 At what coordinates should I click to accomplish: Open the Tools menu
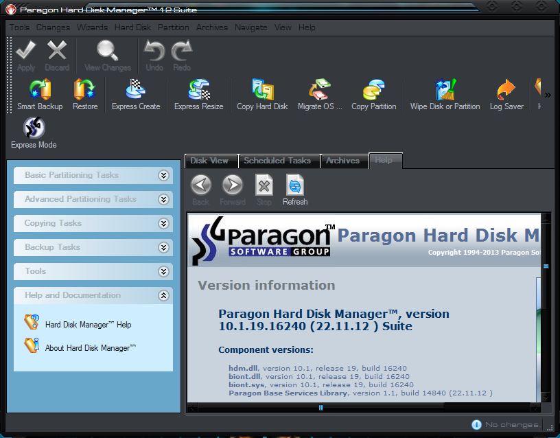(19, 27)
